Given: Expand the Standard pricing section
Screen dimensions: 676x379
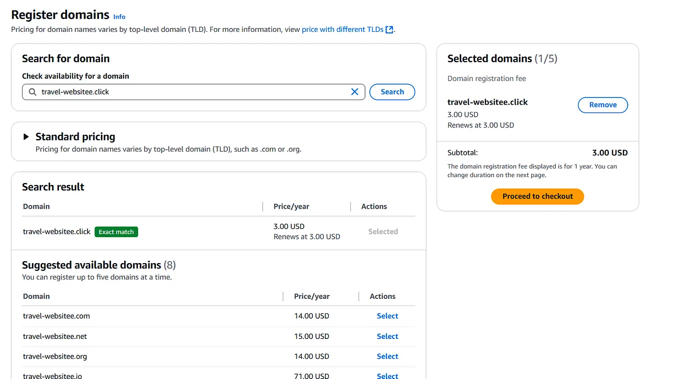Looking at the screenshot, I should pyautogui.click(x=26, y=137).
